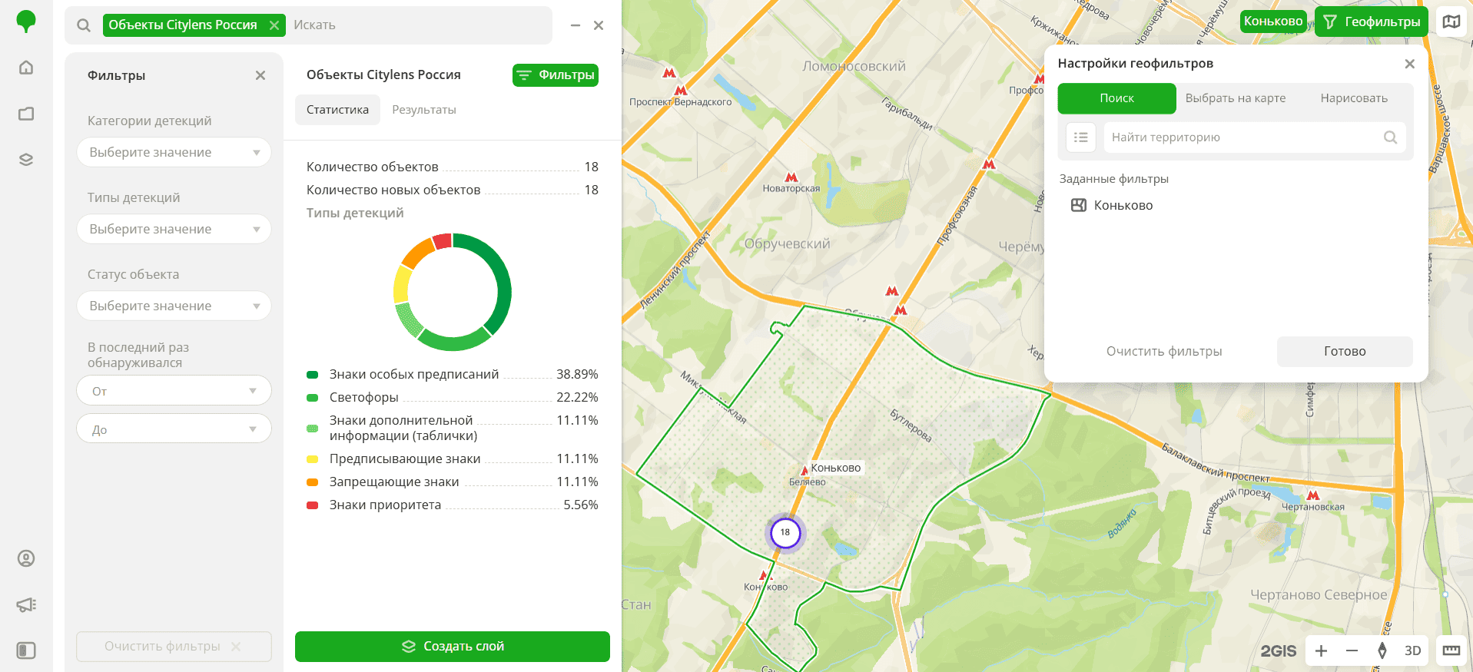Click the ruler measurement tool icon
The width and height of the screenshot is (1473, 672).
[x=1451, y=650]
